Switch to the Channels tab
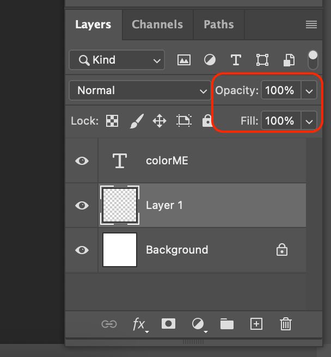Screen dimensions: 331x357 coord(157,24)
